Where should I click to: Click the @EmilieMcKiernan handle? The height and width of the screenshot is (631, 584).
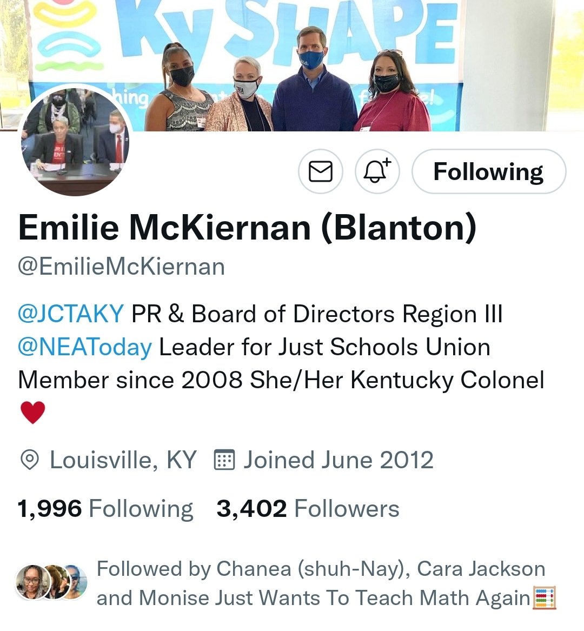coord(121,267)
